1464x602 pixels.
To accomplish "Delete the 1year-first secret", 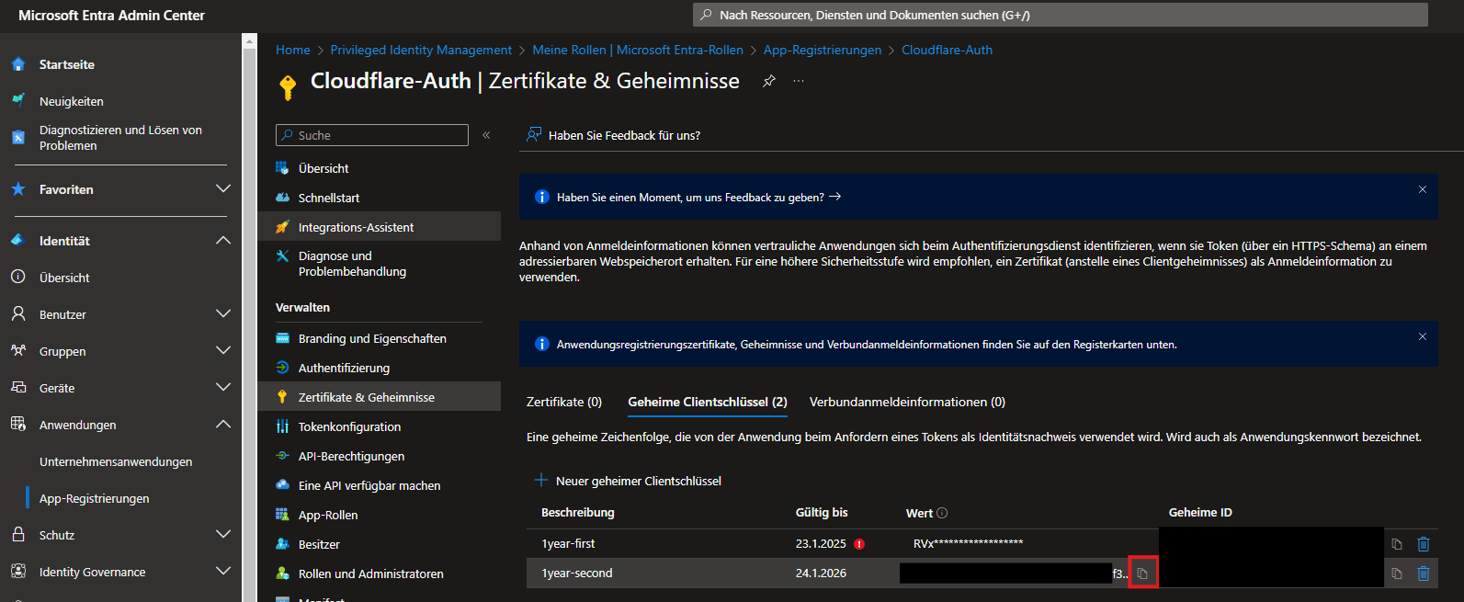I will pyautogui.click(x=1424, y=544).
